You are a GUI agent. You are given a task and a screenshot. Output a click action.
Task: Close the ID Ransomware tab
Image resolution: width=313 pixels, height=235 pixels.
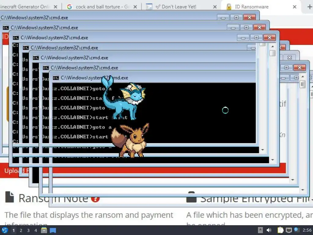[x=294, y=7]
